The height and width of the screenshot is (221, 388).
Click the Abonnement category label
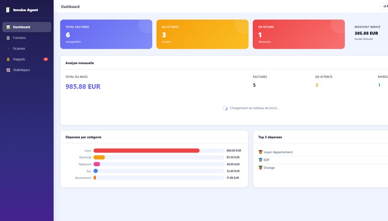(83, 178)
